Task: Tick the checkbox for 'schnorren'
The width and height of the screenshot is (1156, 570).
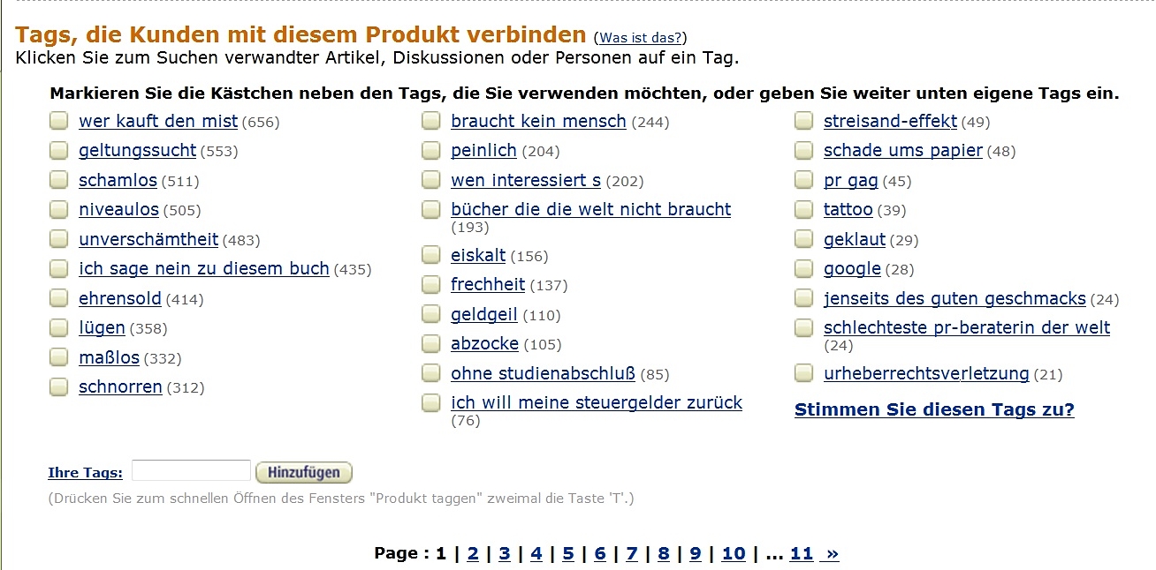Action: pos(58,386)
